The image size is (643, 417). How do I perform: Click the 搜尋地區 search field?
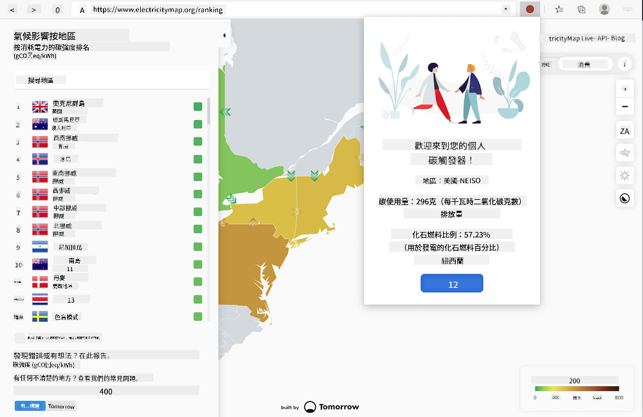pyautogui.click(x=111, y=80)
